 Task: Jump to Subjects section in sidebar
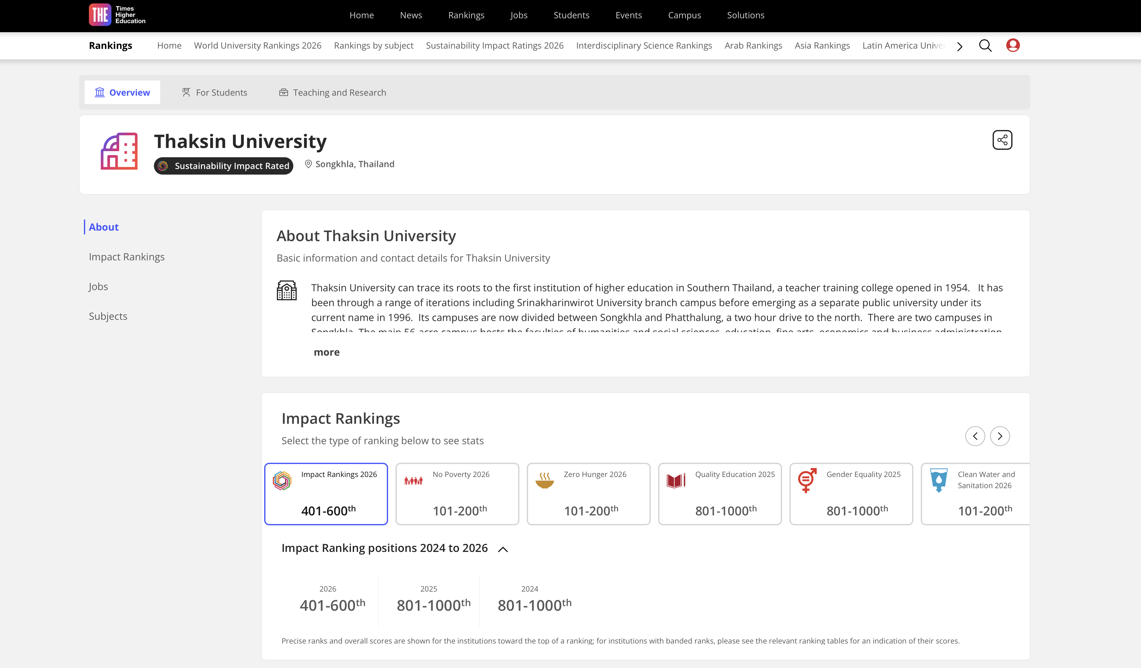coord(108,316)
